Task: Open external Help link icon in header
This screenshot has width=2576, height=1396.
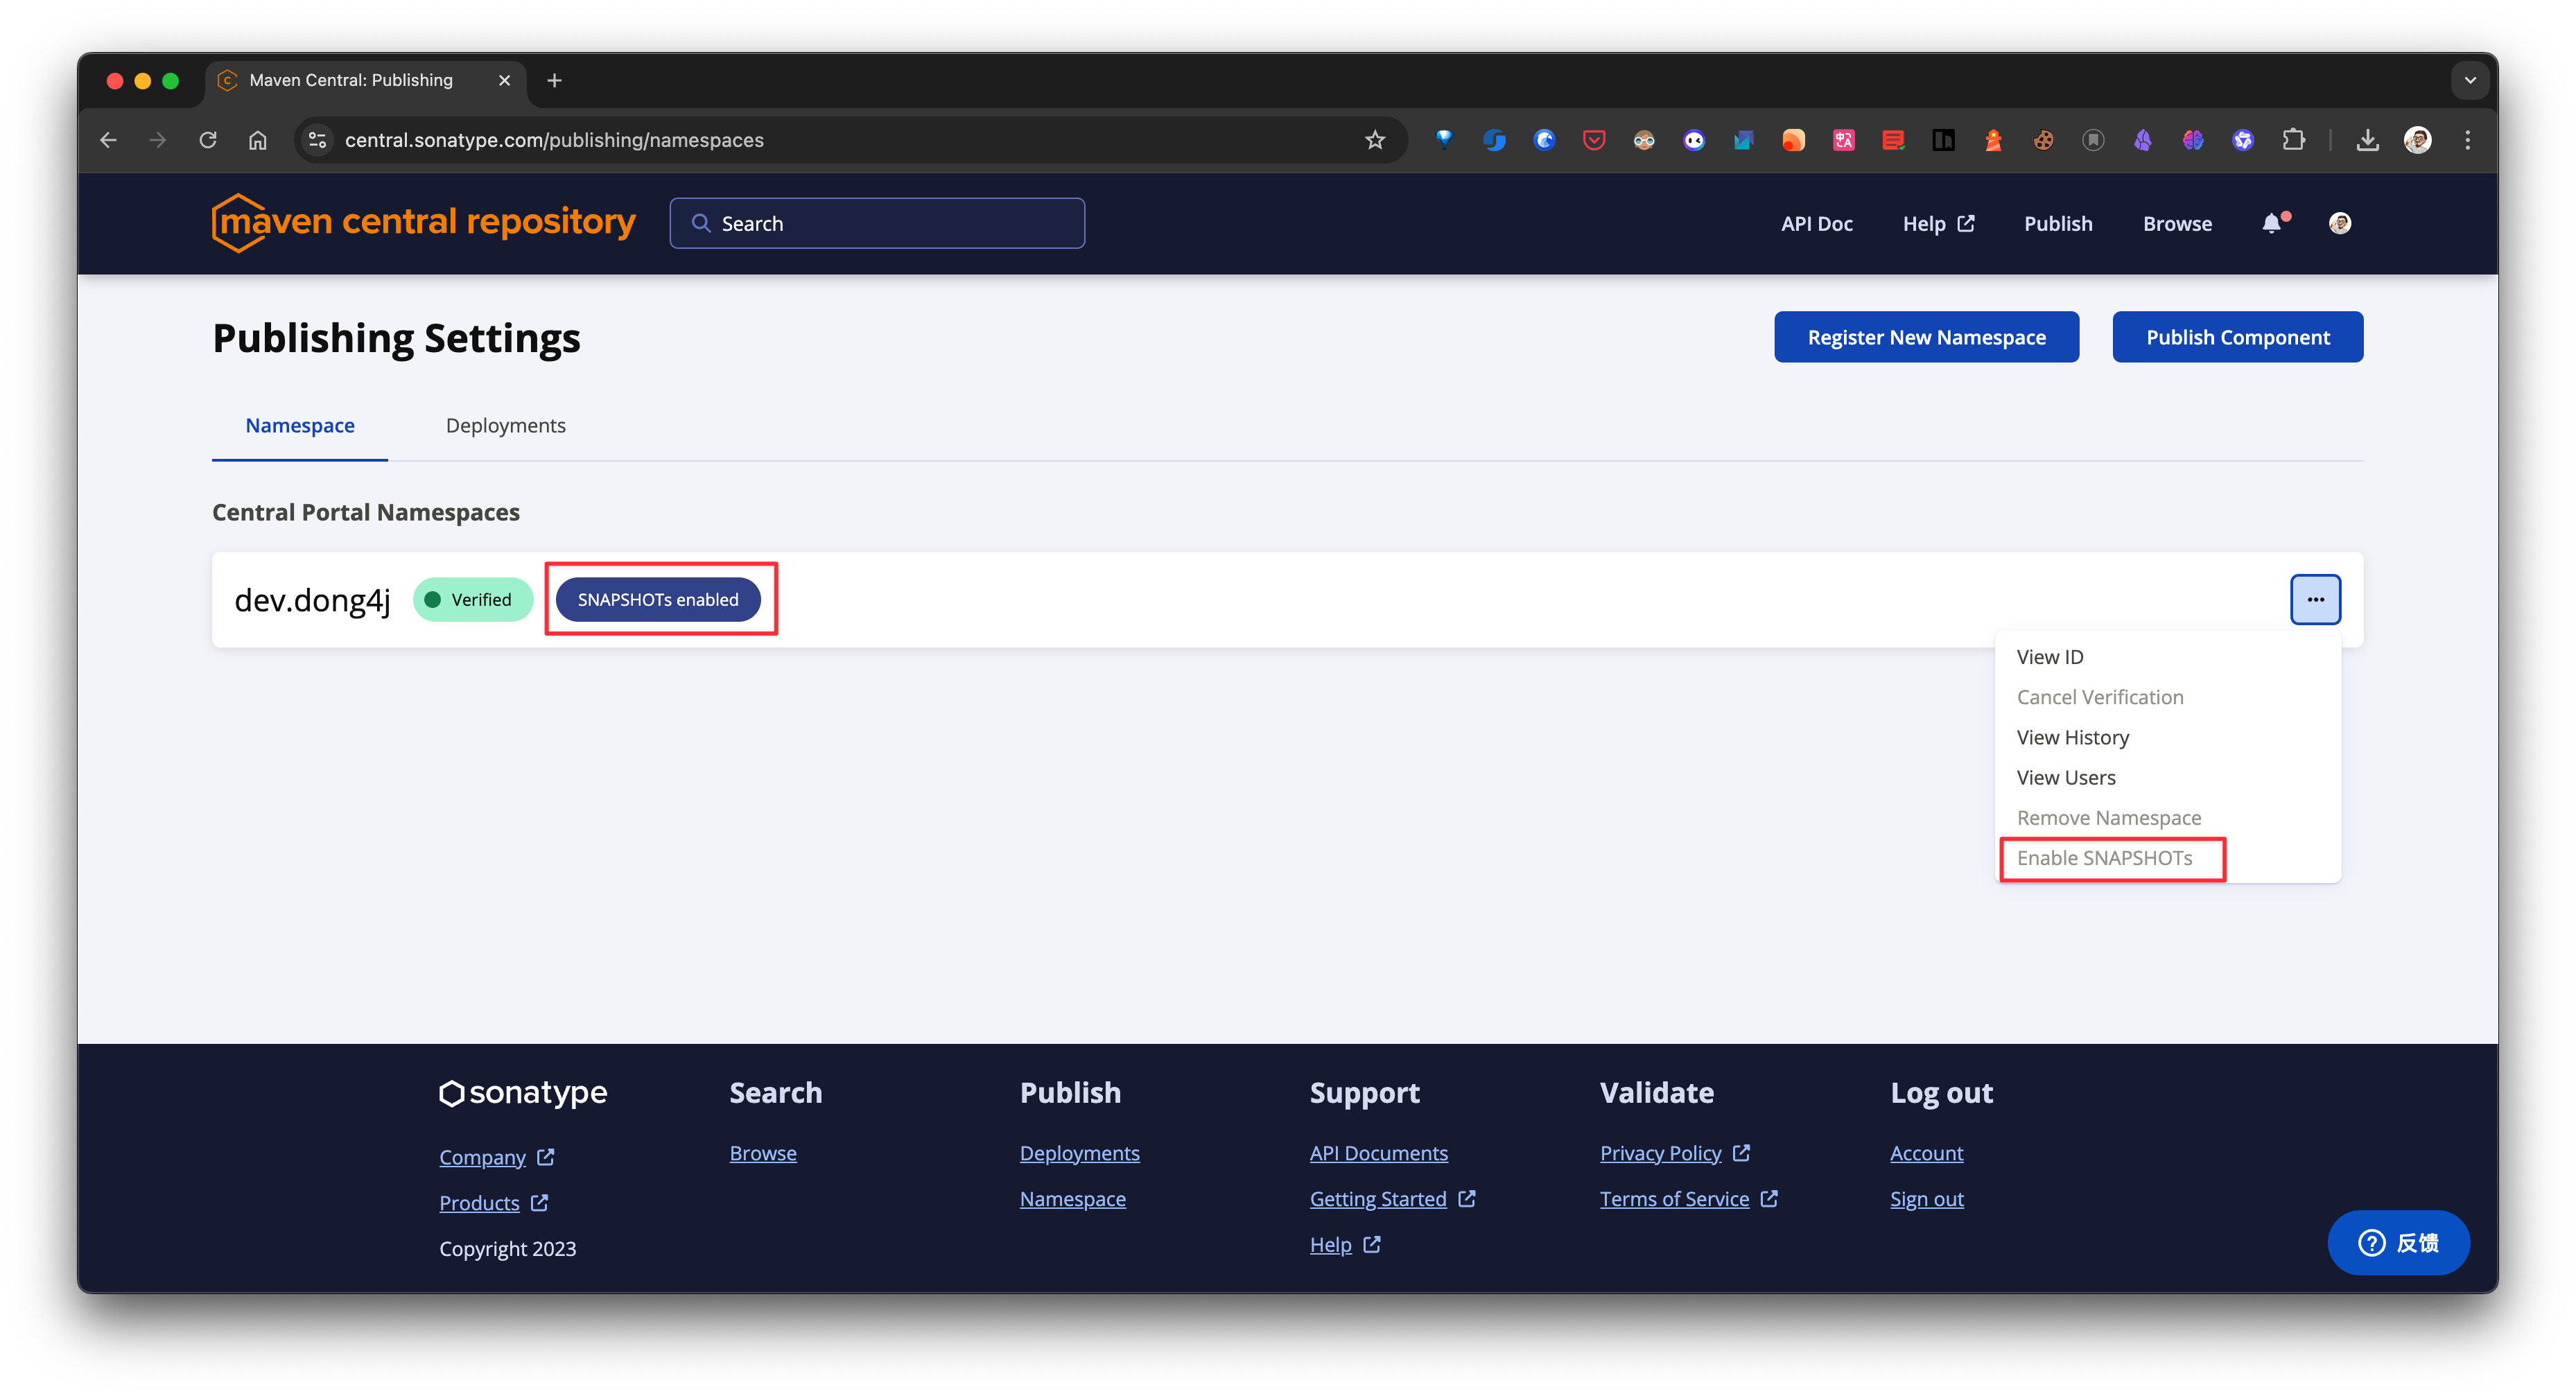Action: click(1966, 223)
